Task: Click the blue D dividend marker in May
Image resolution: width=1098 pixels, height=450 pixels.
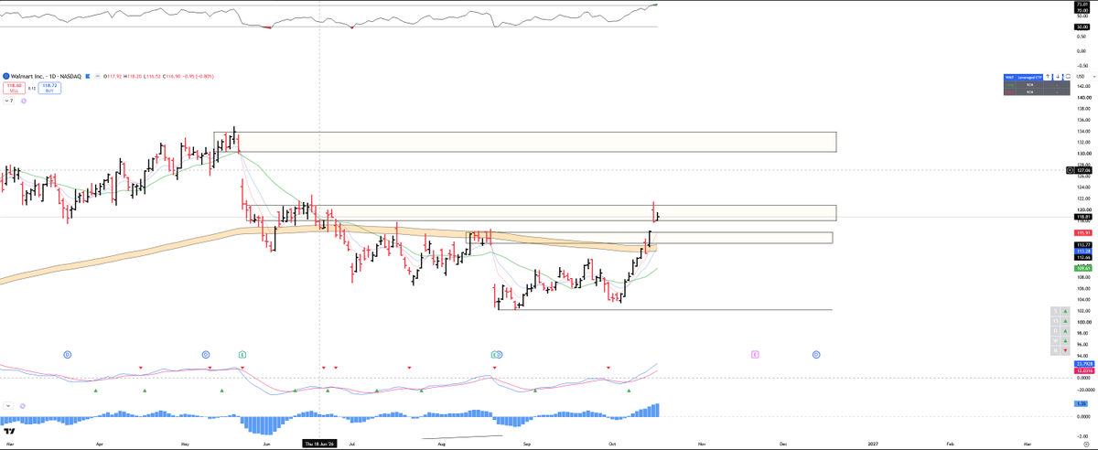Action: coord(206,353)
